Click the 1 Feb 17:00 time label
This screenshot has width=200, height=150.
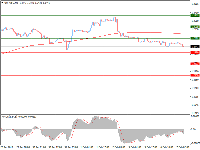coord(103,147)
